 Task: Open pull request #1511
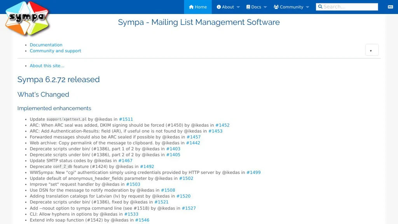click(x=126, y=119)
